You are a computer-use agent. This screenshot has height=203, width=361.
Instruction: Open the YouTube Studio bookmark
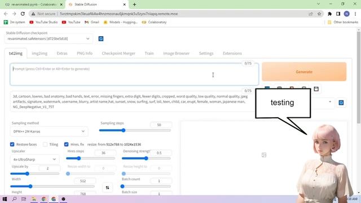[43, 22]
